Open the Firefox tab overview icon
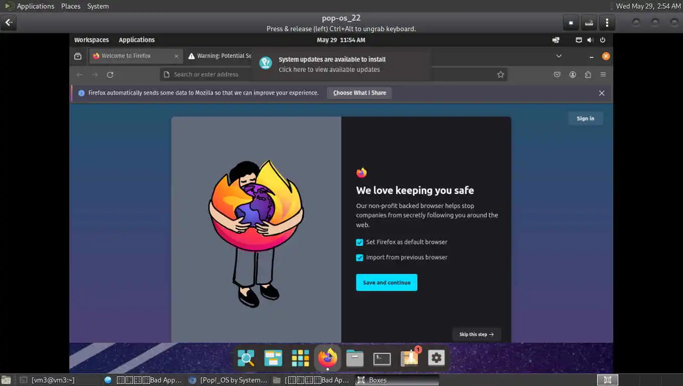Screen dimensions: 683x386 click(78, 56)
